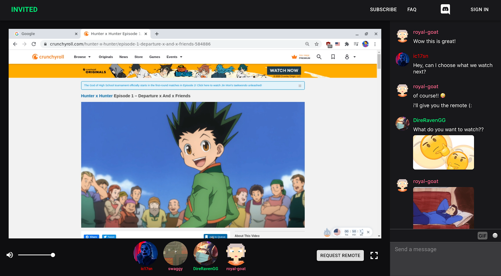
Task: Reload the Crunchyroll page
Action: pyautogui.click(x=34, y=44)
